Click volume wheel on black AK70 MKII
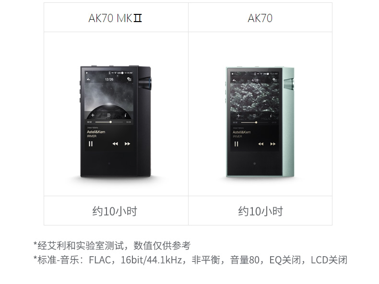Screen dimensions: 379x284 pyautogui.click(x=145, y=83)
